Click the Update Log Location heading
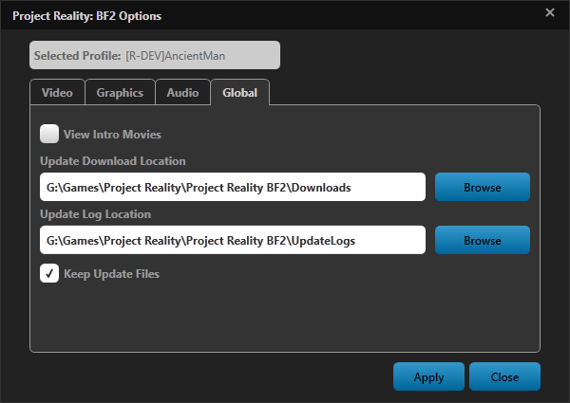The height and width of the screenshot is (403, 570). [x=95, y=214]
